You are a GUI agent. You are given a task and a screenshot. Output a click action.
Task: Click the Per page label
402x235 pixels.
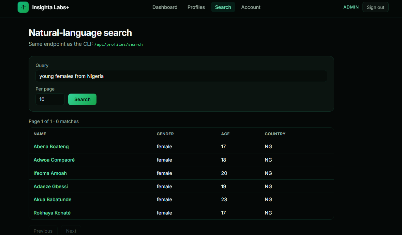pos(45,89)
